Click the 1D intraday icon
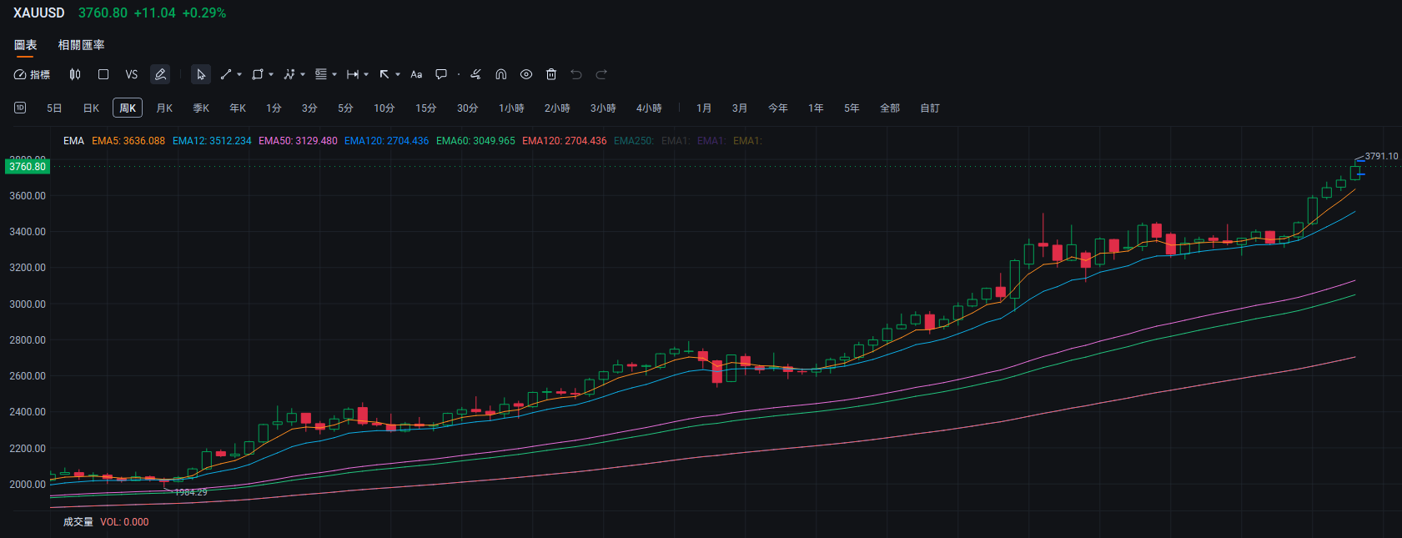 click(x=20, y=108)
